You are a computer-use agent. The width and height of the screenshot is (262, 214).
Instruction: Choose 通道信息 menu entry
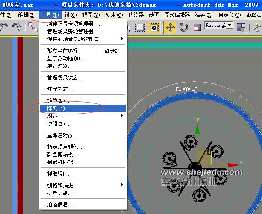pos(83,205)
